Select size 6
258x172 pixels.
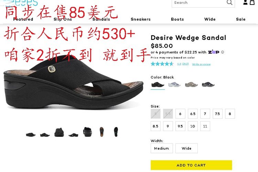coord(180,114)
